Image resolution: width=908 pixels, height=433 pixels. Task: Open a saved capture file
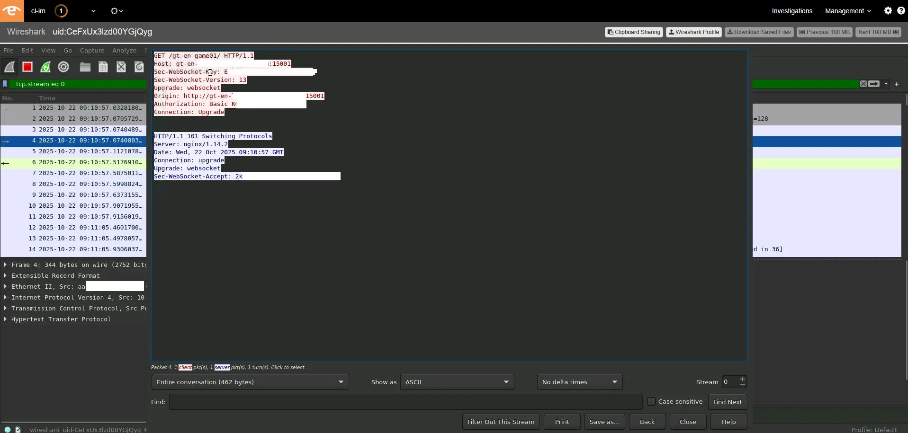pos(85,67)
